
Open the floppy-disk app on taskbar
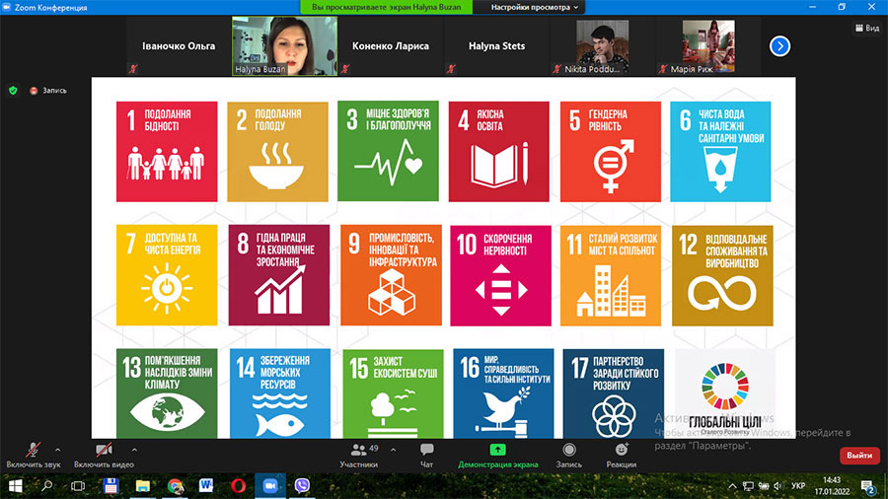point(111,486)
